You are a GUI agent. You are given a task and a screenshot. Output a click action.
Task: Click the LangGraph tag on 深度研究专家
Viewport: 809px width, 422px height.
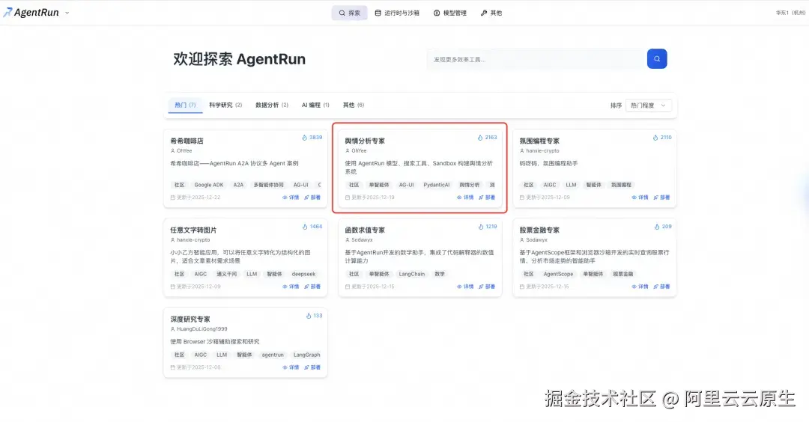pos(306,355)
